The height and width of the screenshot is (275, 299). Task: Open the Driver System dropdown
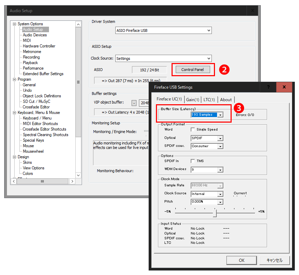(x=208, y=30)
